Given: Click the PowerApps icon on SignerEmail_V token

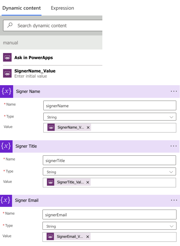Looking at the screenshot, I should point(50,236).
